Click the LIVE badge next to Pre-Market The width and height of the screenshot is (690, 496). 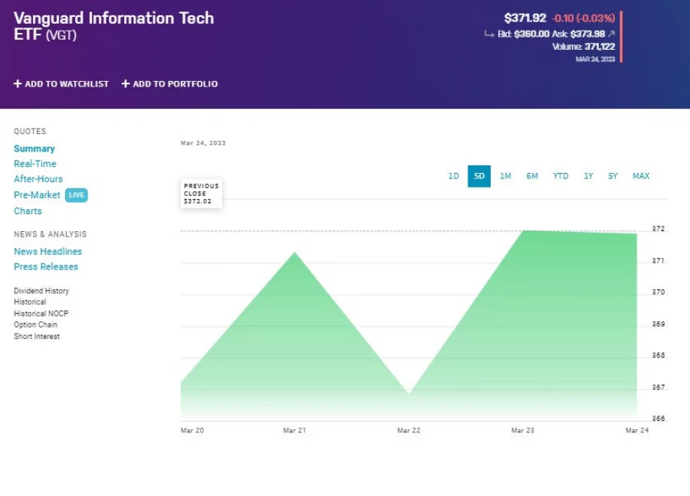pyautogui.click(x=76, y=195)
